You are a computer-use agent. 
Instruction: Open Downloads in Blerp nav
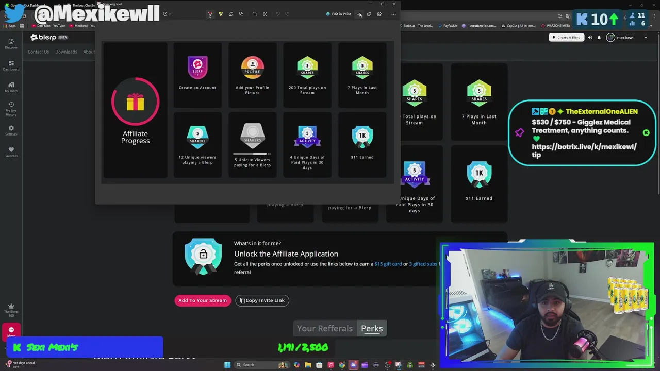tap(66, 52)
